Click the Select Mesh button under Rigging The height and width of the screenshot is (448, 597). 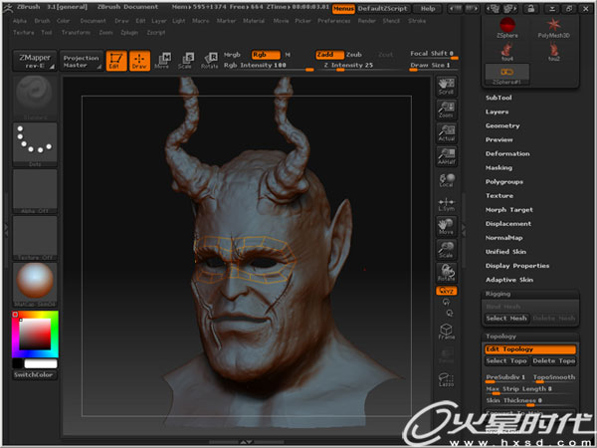click(x=506, y=319)
